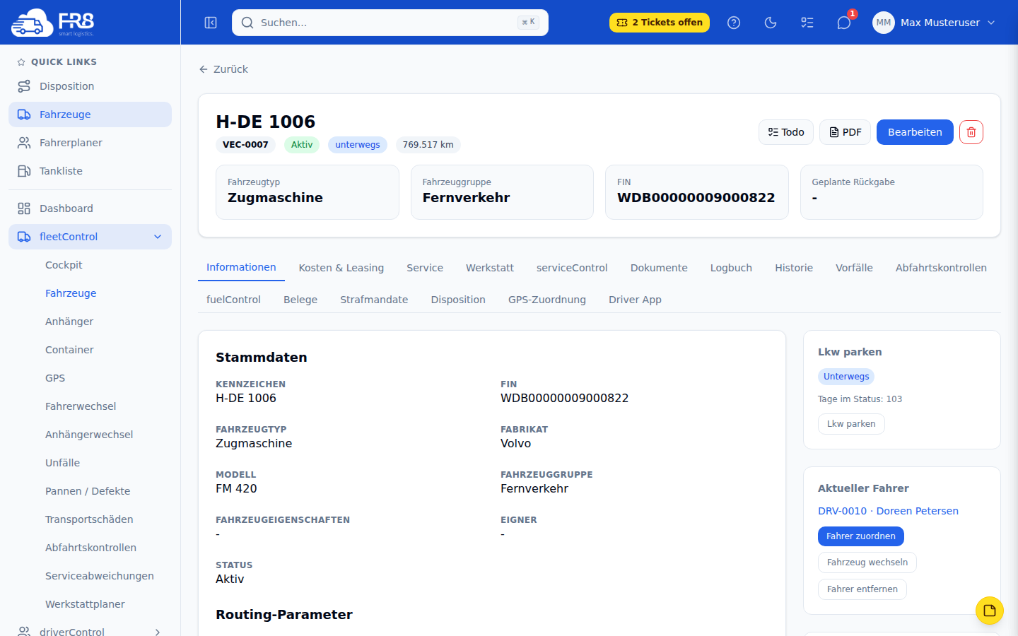Switch to dark mode moon icon
The width and height of the screenshot is (1018, 636).
[771, 23]
